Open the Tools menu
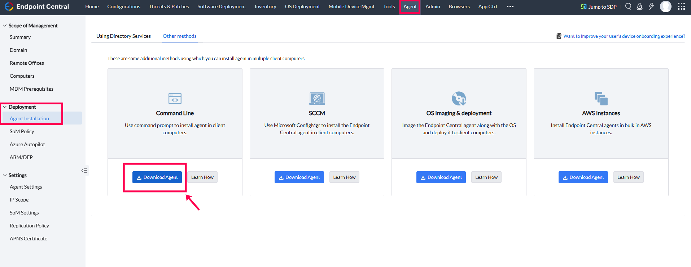This screenshot has width=691, height=267. 389,6
